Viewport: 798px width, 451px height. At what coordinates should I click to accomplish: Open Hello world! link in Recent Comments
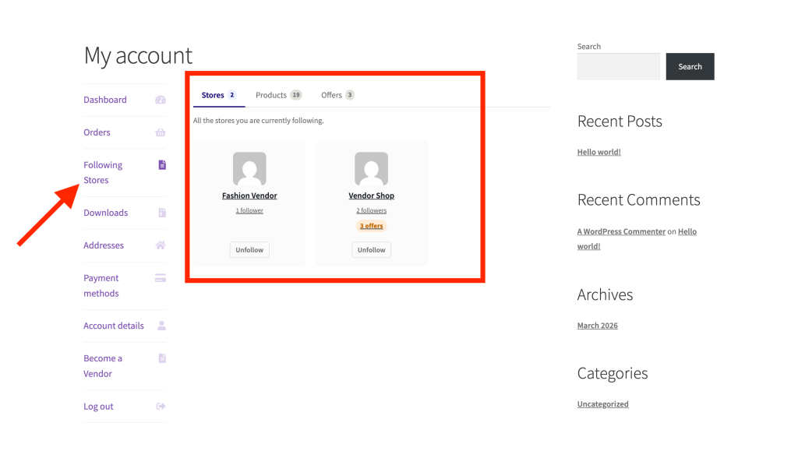637,239
